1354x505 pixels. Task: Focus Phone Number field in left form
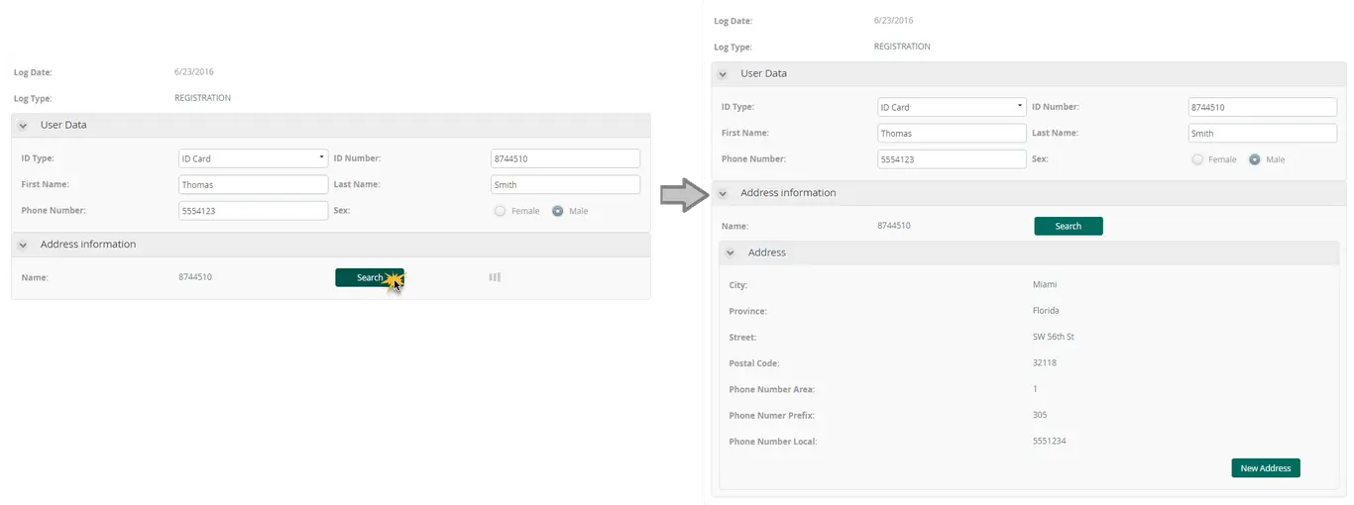pos(253,210)
